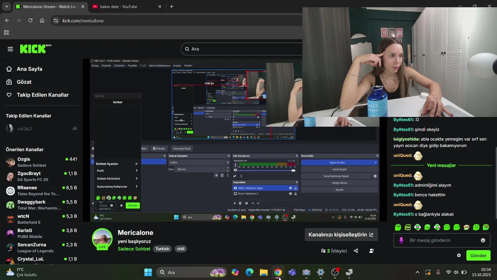Open Yardım menu in streamed OBS

tap(188, 66)
